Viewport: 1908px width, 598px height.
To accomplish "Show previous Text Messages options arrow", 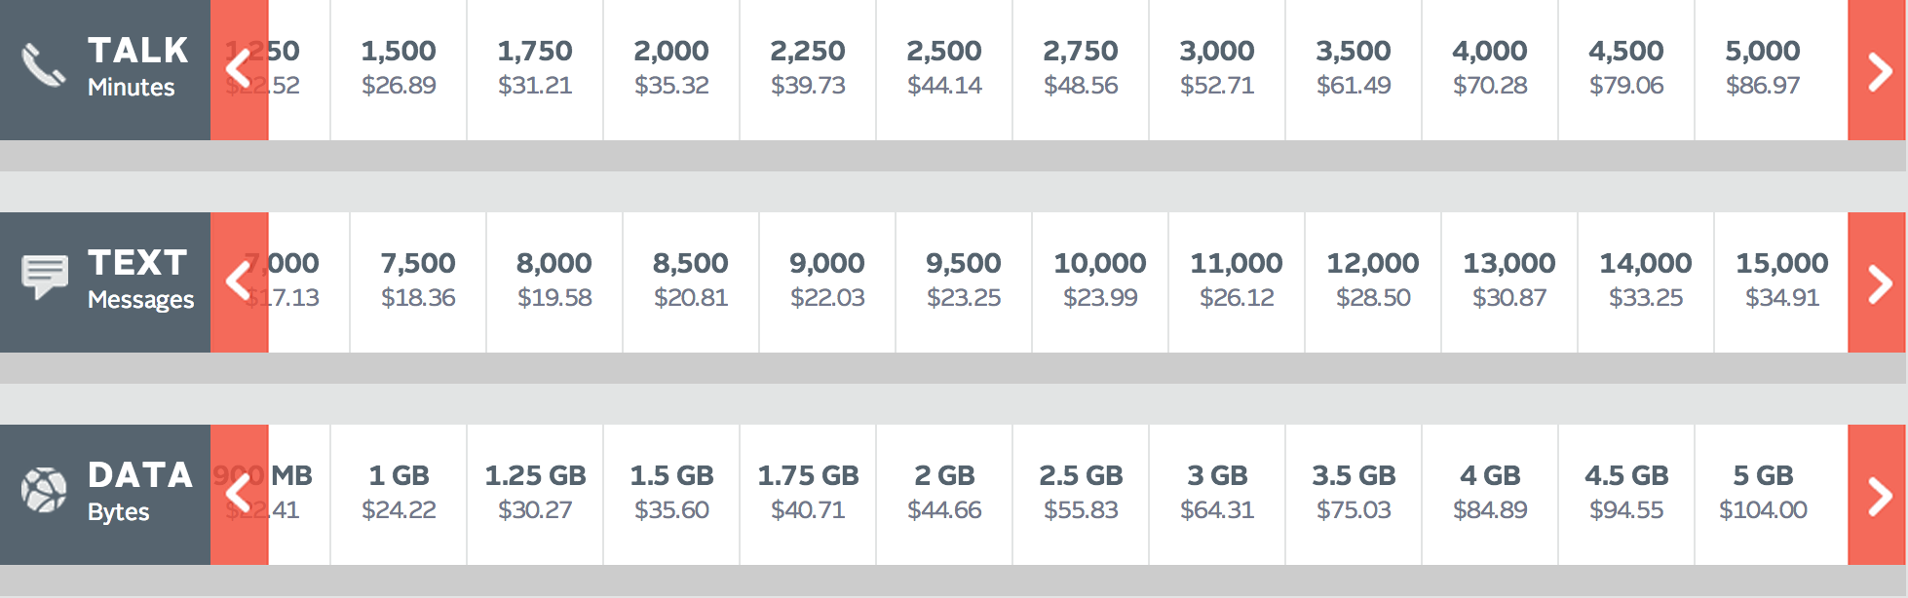I will [239, 282].
